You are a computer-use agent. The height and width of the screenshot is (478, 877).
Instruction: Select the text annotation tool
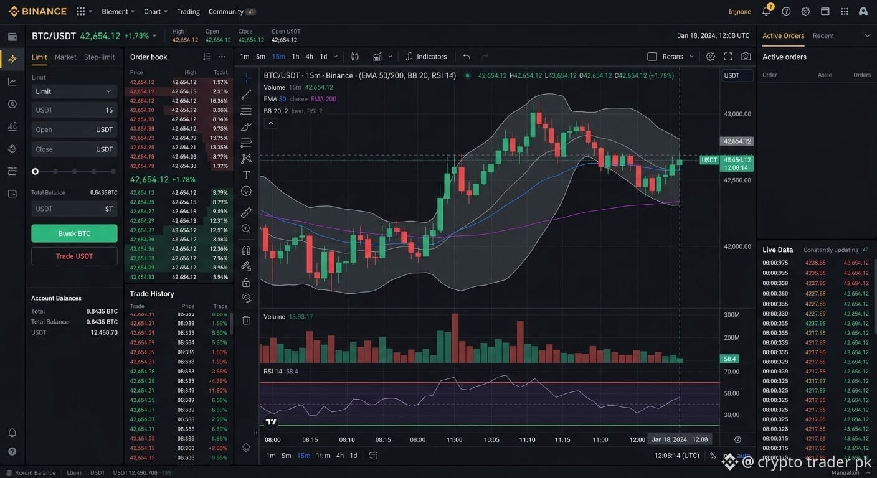tap(246, 175)
